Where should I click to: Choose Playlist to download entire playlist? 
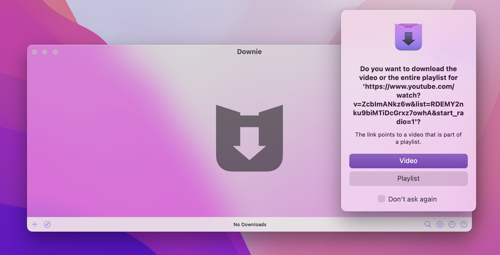point(408,179)
